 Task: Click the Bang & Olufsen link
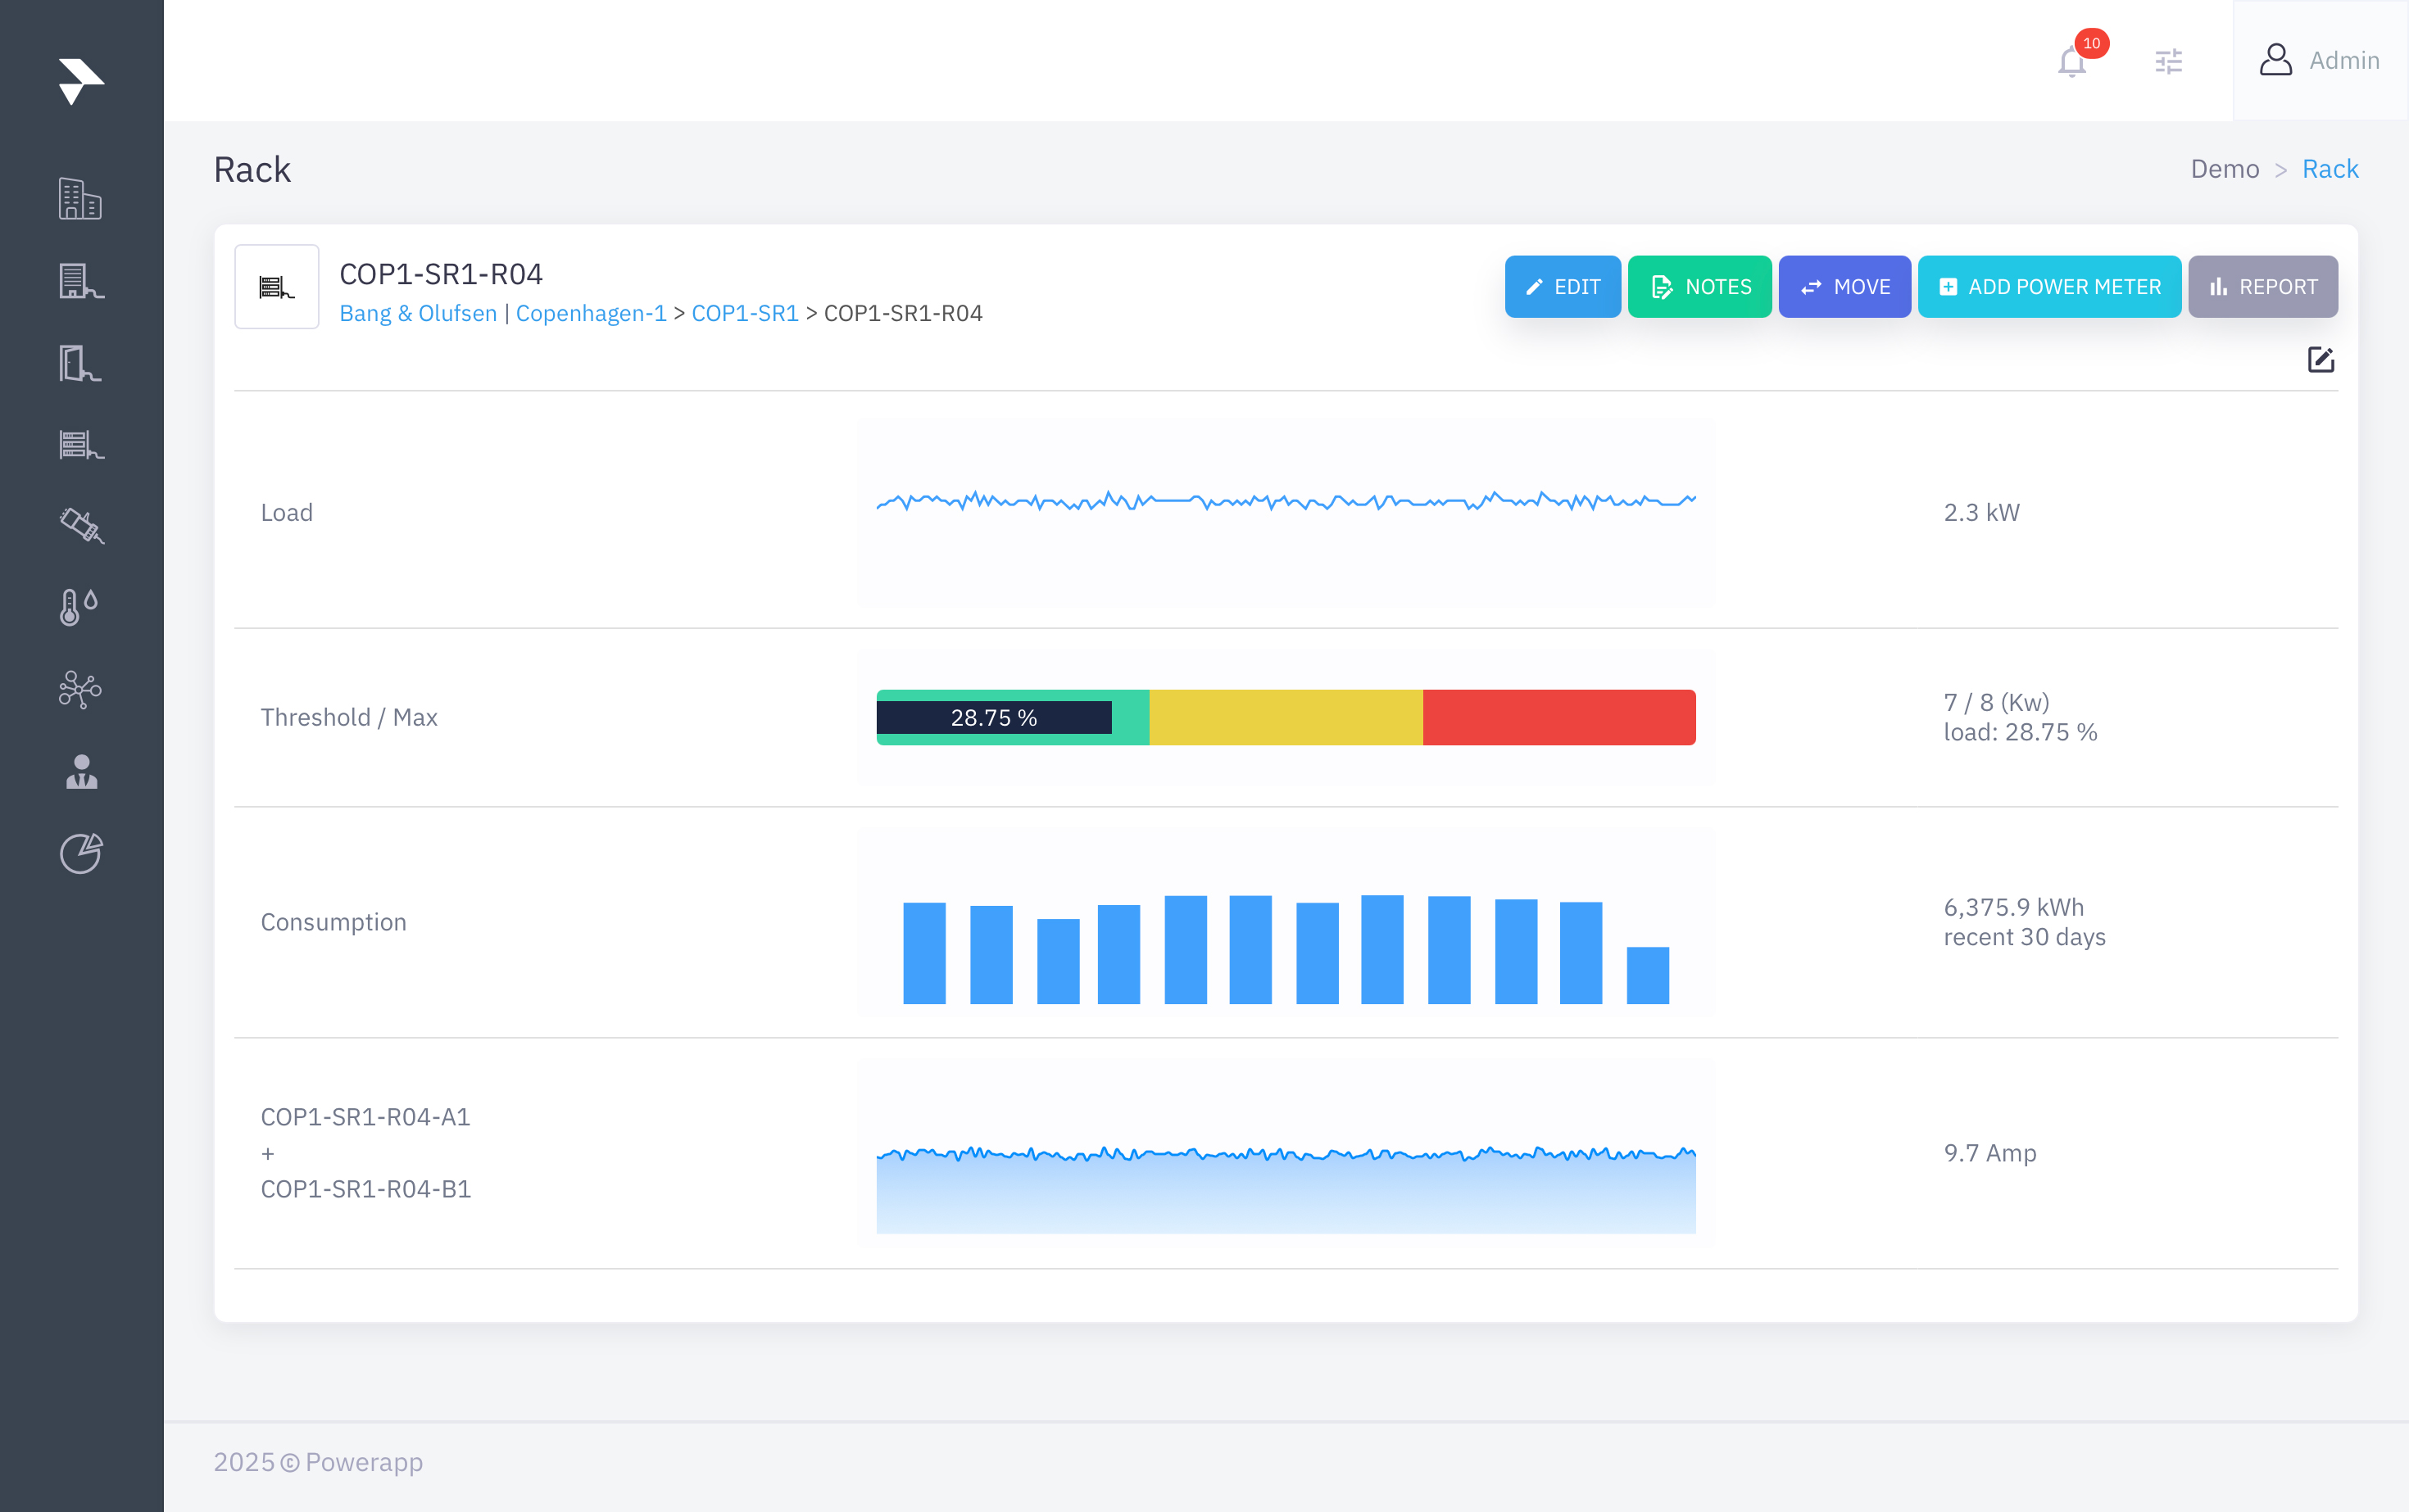(x=417, y=313)
